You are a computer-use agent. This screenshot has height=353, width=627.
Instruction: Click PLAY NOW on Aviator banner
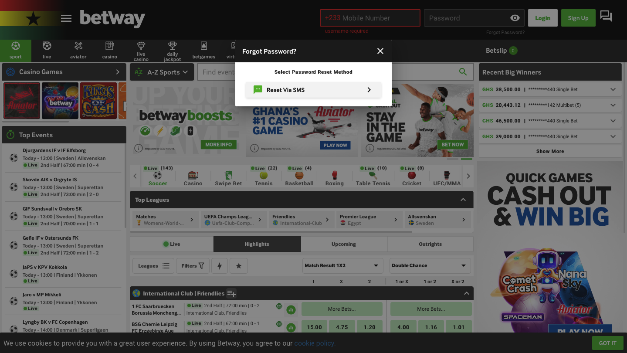pyautogui.click(x=336, y=145)
